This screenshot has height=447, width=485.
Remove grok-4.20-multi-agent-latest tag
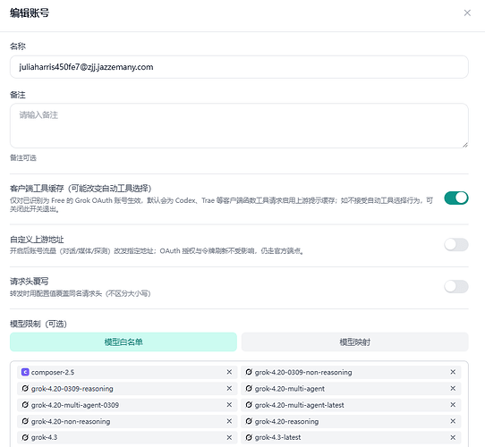pos(453,405)
